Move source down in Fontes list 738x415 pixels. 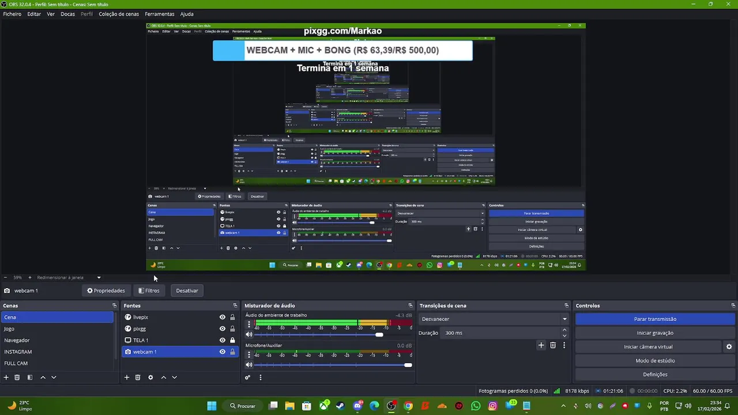174,378
